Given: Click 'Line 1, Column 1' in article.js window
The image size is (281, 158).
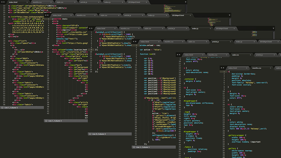Looking at the screenshot, I should (143, 147).
